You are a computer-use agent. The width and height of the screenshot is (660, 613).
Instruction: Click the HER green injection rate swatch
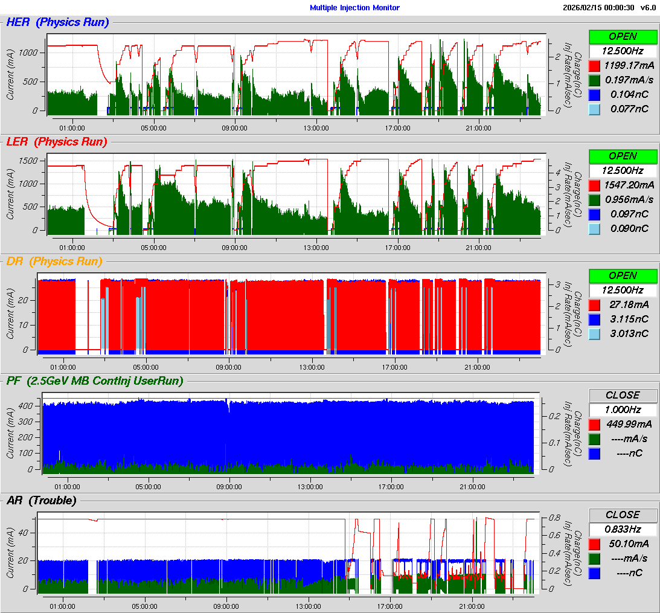(x=594, y=80)
